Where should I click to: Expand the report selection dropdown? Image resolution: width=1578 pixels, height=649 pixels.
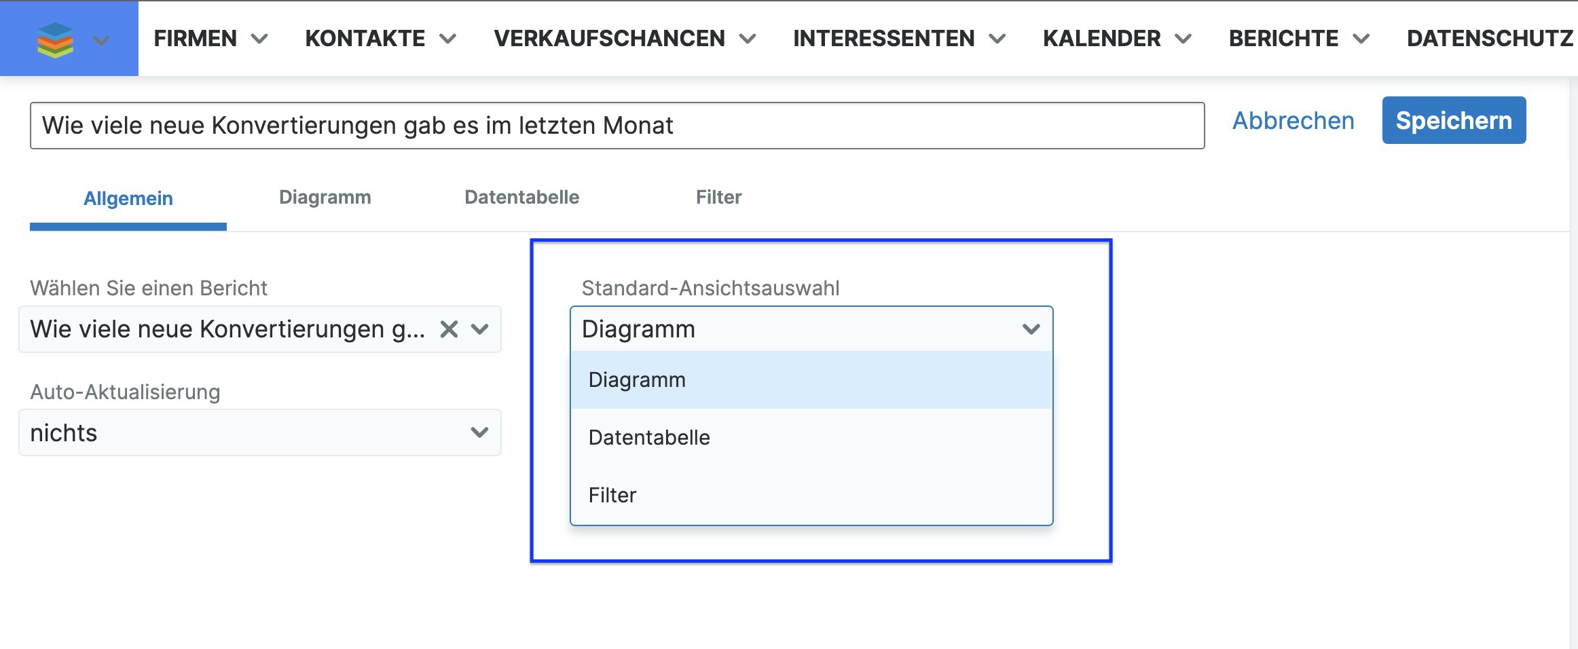point(480,329)
